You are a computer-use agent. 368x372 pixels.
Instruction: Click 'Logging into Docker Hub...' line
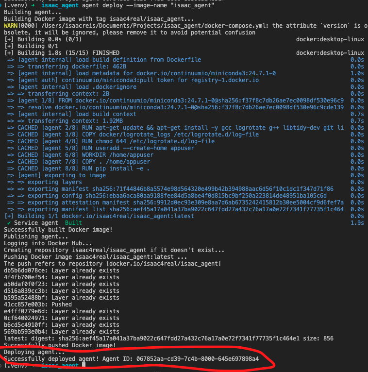click(48, 243)
